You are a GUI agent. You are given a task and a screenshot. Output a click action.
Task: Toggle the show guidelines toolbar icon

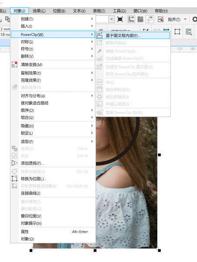(149, 19)
